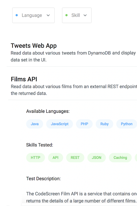Click the 'Skills Tested:' label

[40, 145]
